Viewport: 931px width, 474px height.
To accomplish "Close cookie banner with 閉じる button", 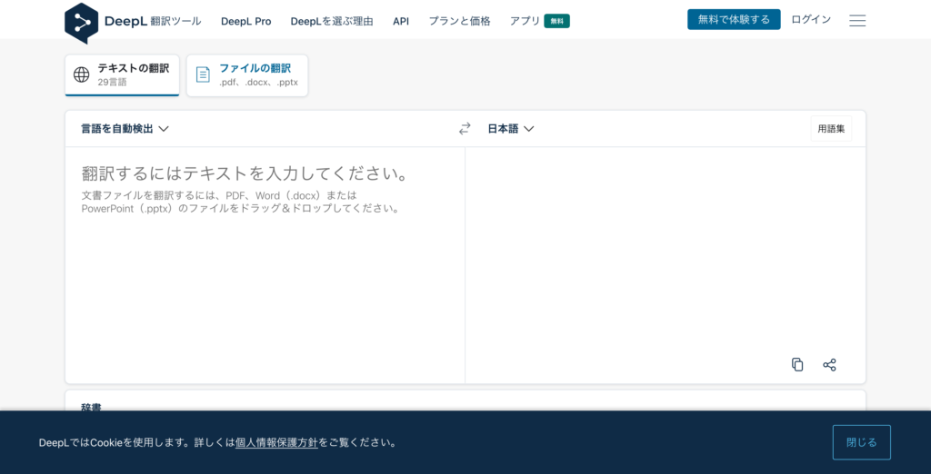I will tap(862, 442).
